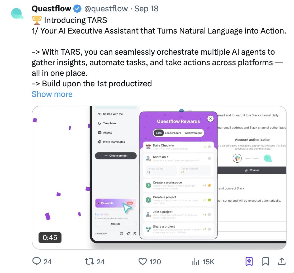View post analytics bar chart icon

tap(196, 261)
